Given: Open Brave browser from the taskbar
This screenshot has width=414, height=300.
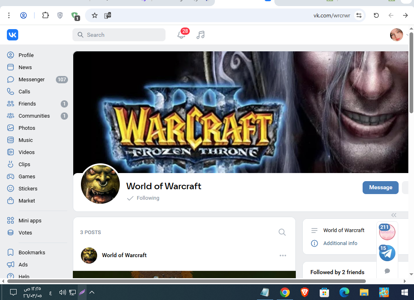Looking at the screenshot, I should 304,292.
